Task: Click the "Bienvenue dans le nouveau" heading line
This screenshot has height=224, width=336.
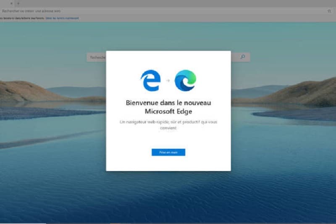Action: coord(168,103)
